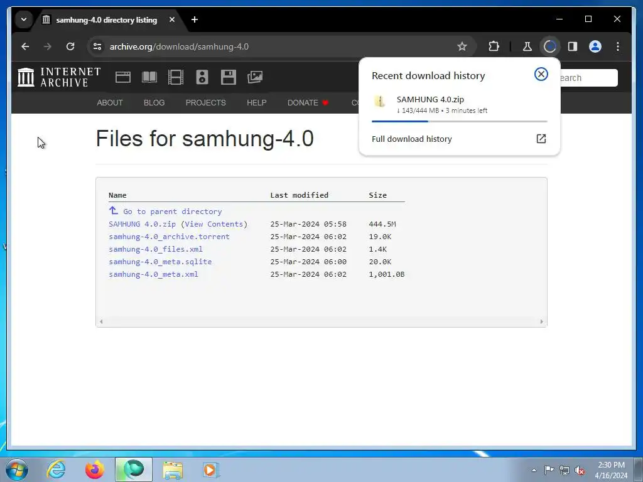Click the browser forward arrow

(x=48, y=46)
